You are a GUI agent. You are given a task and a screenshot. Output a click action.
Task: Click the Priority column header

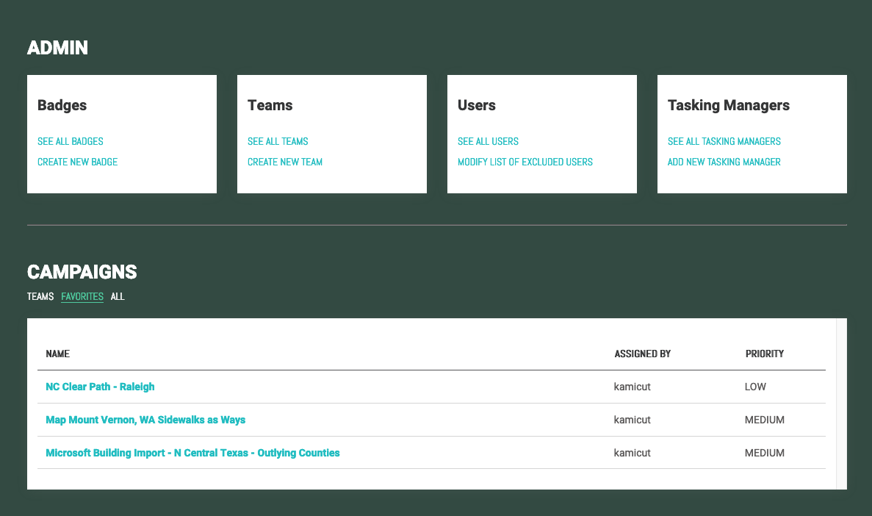765,354
